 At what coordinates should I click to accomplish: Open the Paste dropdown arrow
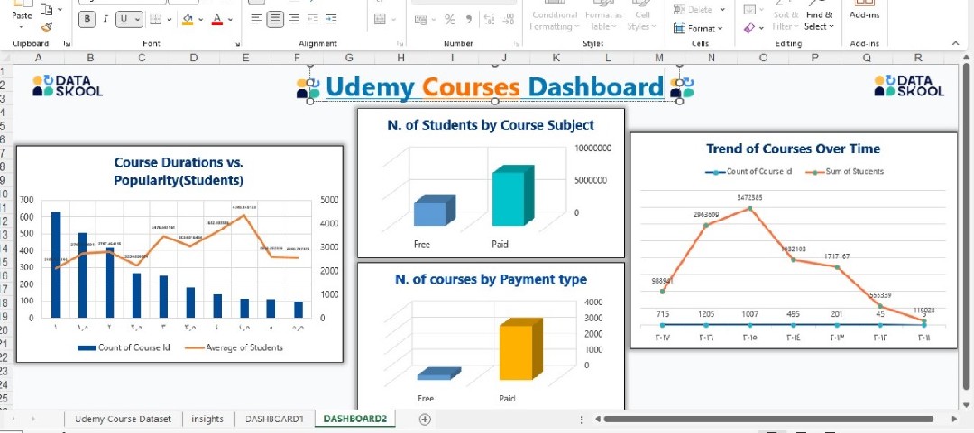click(22, 26)
